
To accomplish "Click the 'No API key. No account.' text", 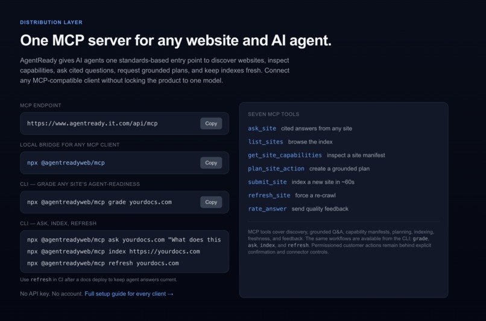I will (51, 294).
